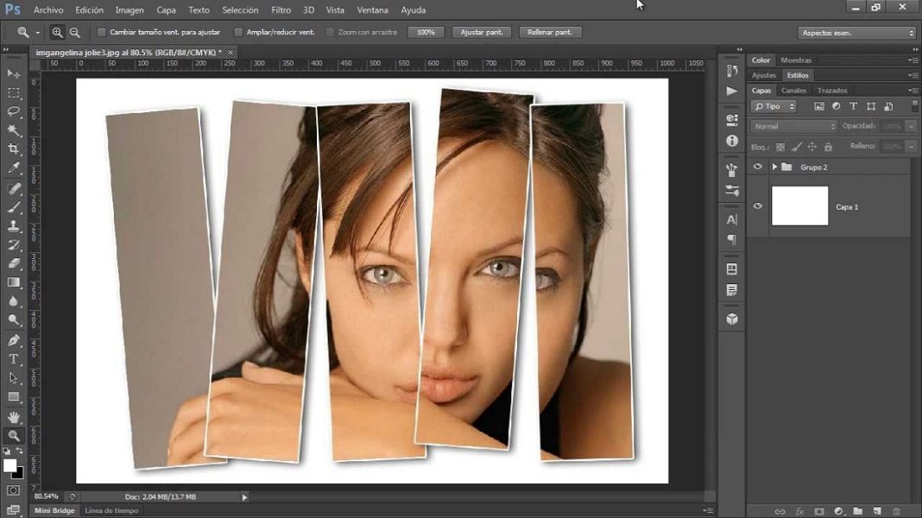
Task: Click the delete layer trash icon
Action: click(897, 512)
